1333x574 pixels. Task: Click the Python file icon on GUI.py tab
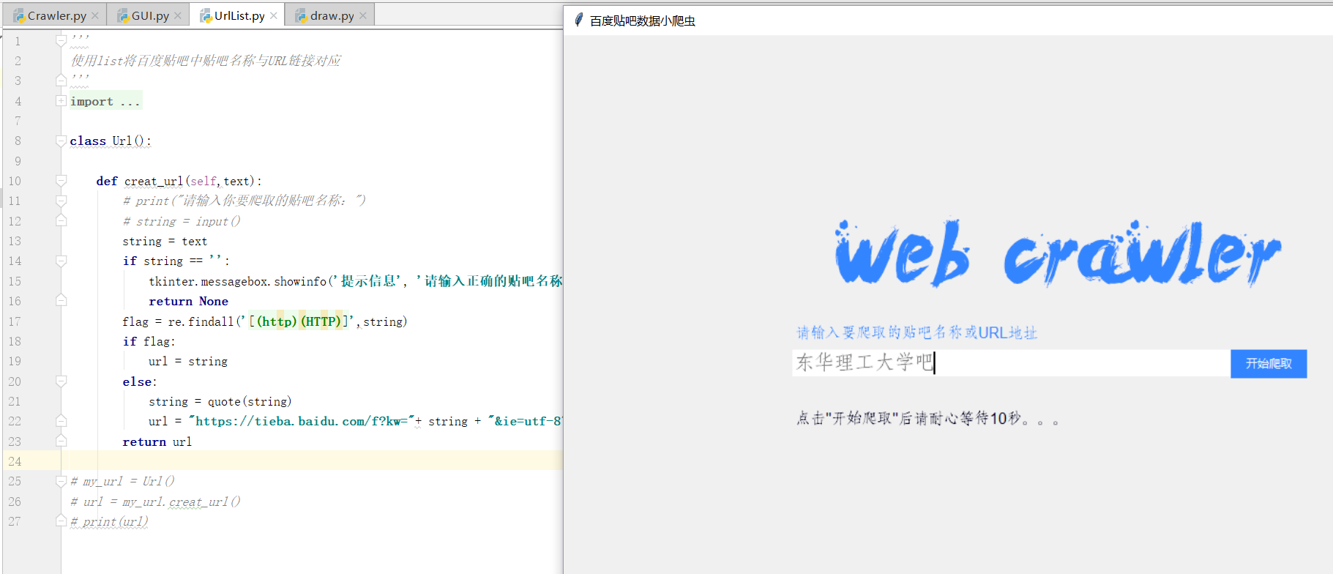[x=123, y=15]
